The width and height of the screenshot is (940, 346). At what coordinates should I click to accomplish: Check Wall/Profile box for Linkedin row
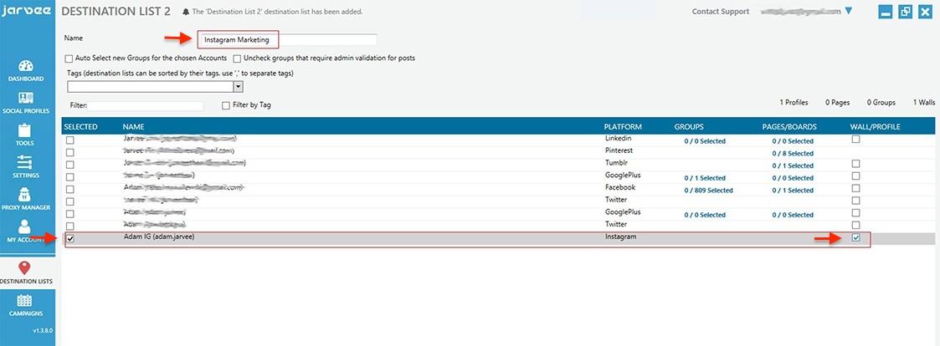(856, 140)
